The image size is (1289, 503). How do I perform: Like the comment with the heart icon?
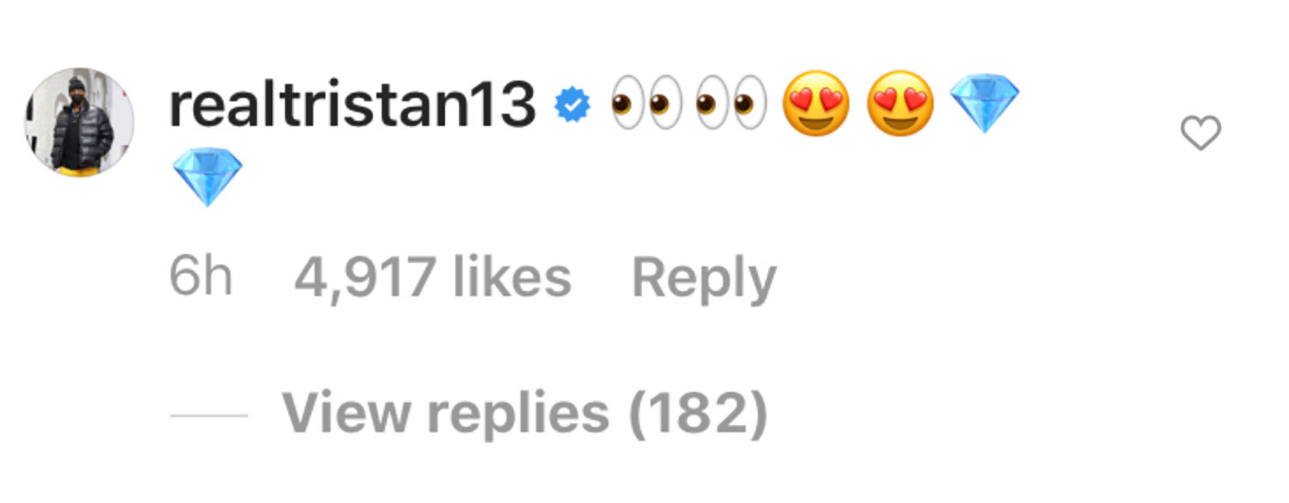[1200, 134]
